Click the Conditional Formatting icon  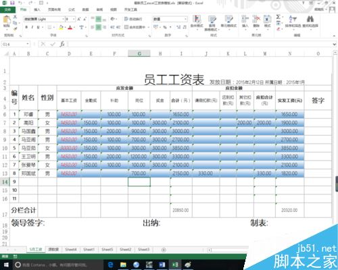point(197,20)
